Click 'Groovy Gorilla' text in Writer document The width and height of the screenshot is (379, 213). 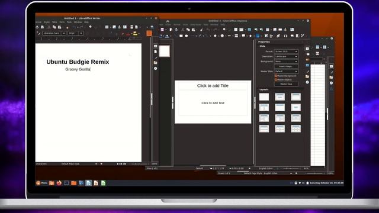tap(78, 69)
